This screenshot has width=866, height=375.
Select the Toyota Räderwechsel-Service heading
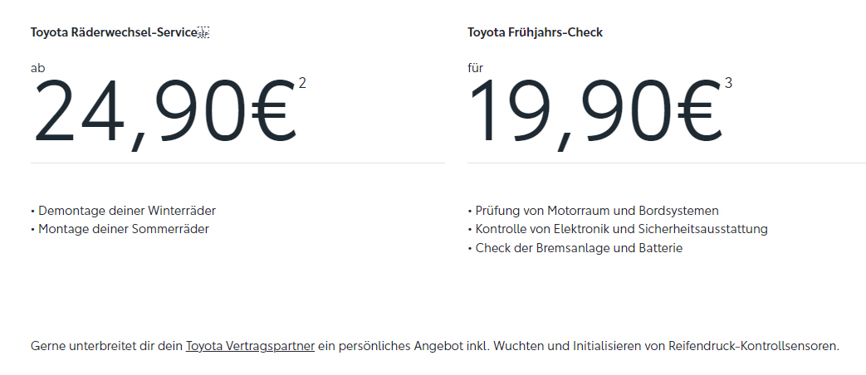pyautogui.click(x=114, y=32)
